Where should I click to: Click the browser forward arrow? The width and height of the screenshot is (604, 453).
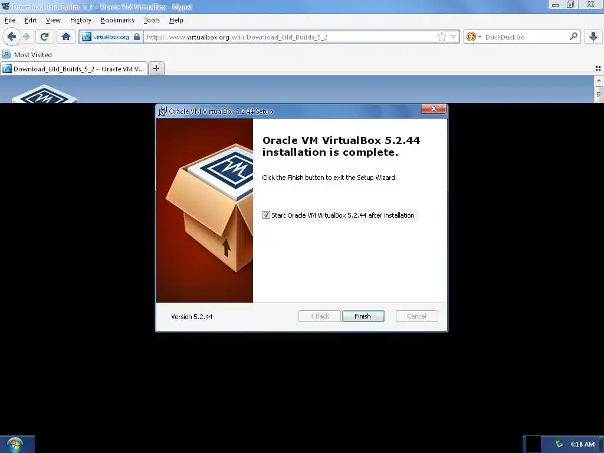(x=27, y=37)
